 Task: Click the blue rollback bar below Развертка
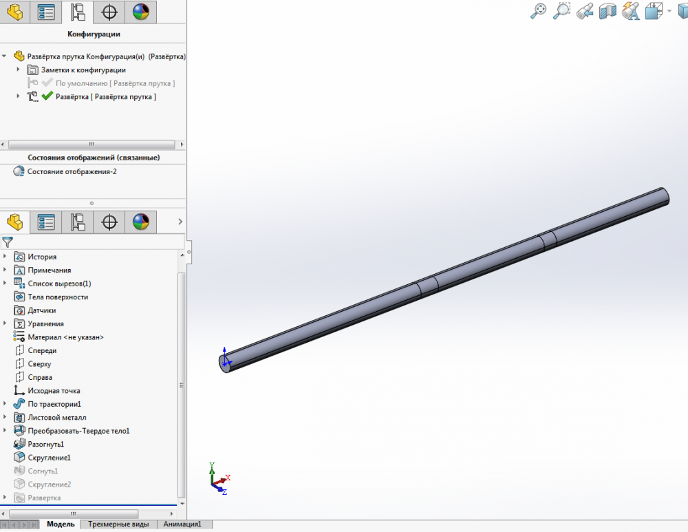tap(89, 505)
